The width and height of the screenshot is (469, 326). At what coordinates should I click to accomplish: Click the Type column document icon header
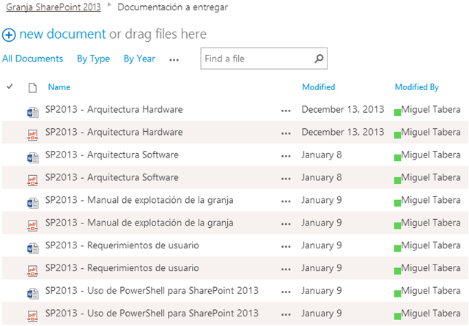coord(32,88)
